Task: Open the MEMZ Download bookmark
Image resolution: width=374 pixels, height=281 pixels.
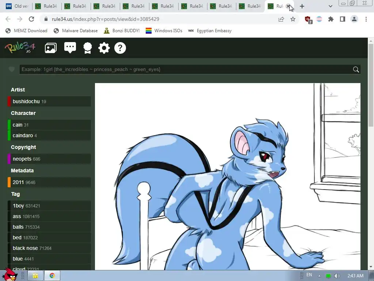Action: tap(26, 31)
